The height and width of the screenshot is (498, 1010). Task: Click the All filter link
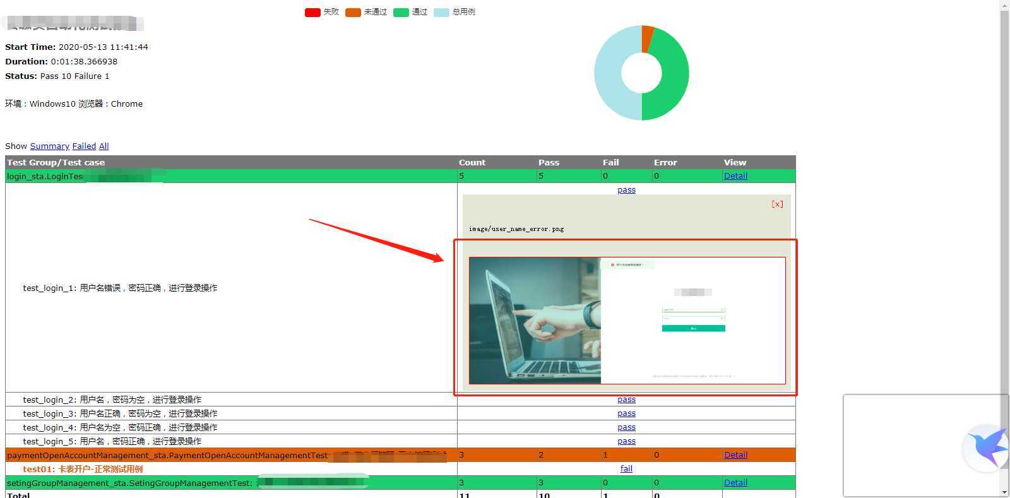click(104, 146)
